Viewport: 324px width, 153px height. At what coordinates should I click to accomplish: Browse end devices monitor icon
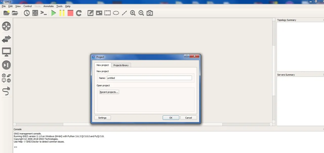[x=6, y=52]
